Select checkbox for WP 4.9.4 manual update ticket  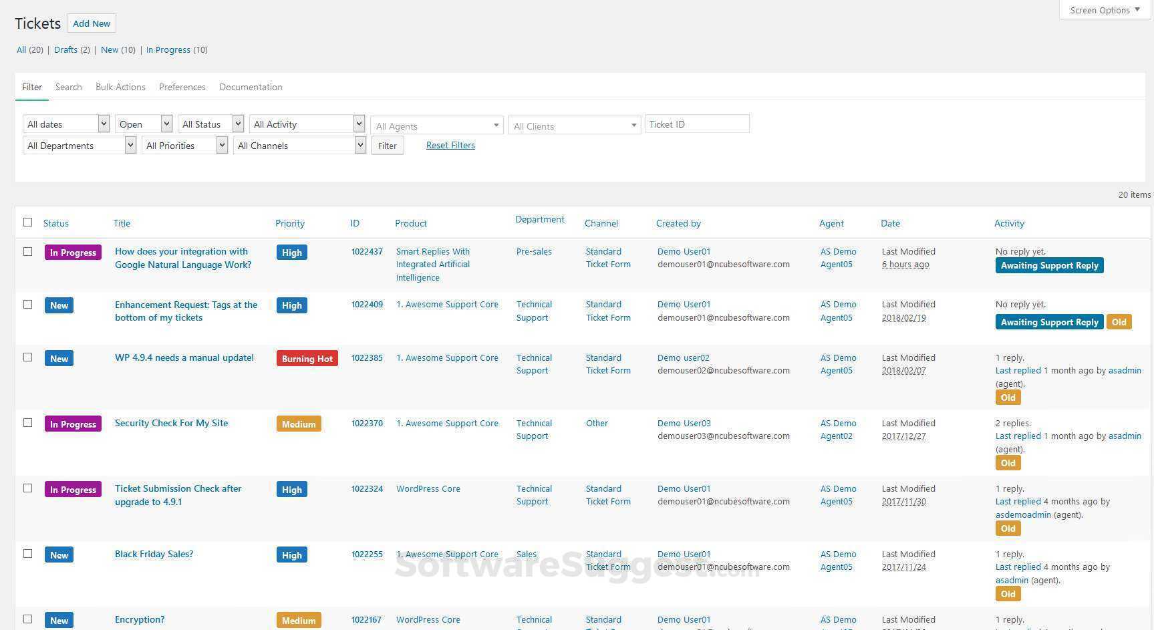tap(27, 357)
